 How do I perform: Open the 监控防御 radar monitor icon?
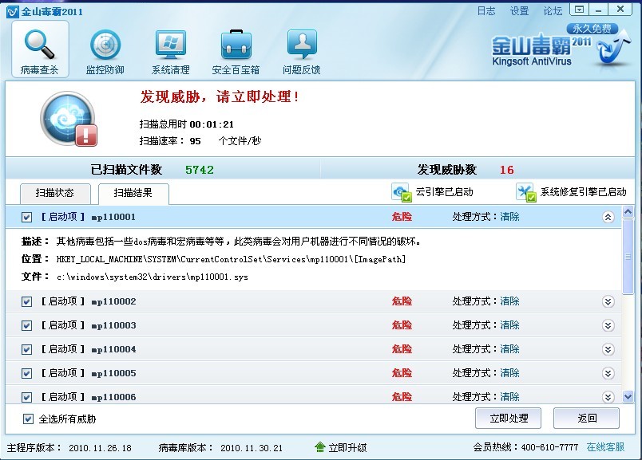(105, 45)
